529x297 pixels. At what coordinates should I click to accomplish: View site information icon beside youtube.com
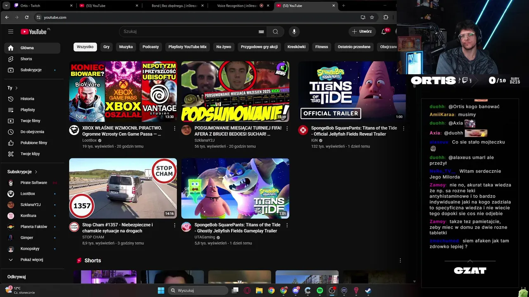pos(38,17)
